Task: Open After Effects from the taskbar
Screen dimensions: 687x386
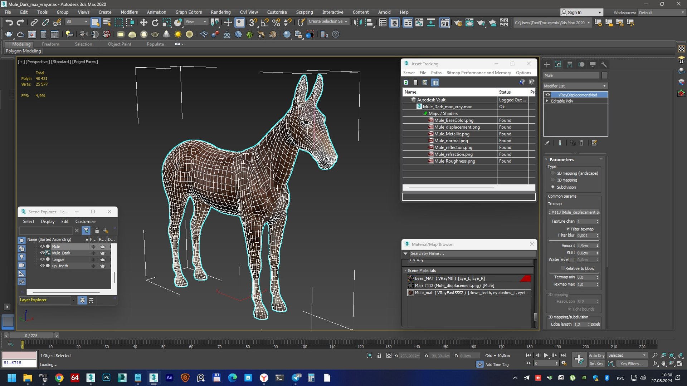Action: 169,378
